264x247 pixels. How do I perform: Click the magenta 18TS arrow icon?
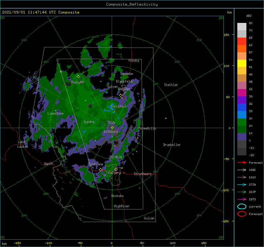242,199
